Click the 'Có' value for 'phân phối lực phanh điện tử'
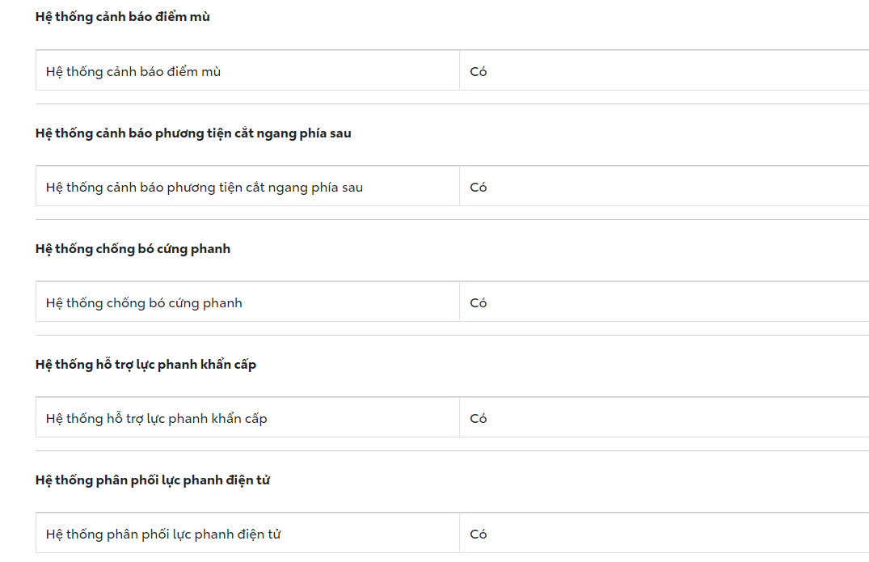 [x=479, y=535]
